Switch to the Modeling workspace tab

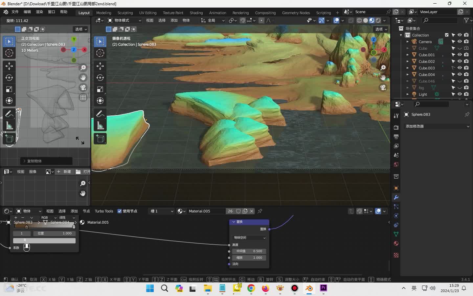pyautogui.click(x=103, y=13)
